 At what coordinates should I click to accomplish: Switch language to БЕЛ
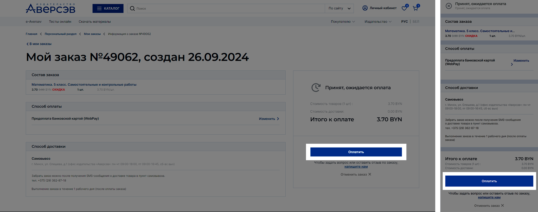pos(416,22)
